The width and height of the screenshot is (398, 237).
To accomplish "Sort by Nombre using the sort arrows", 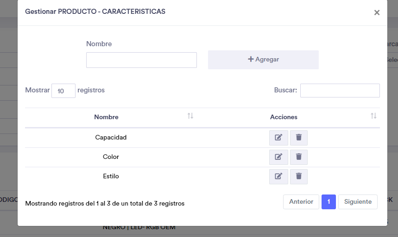I will point(190,116).
